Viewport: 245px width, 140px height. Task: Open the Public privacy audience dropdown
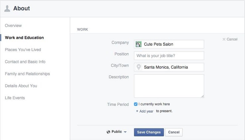click(x=117, y=132)
